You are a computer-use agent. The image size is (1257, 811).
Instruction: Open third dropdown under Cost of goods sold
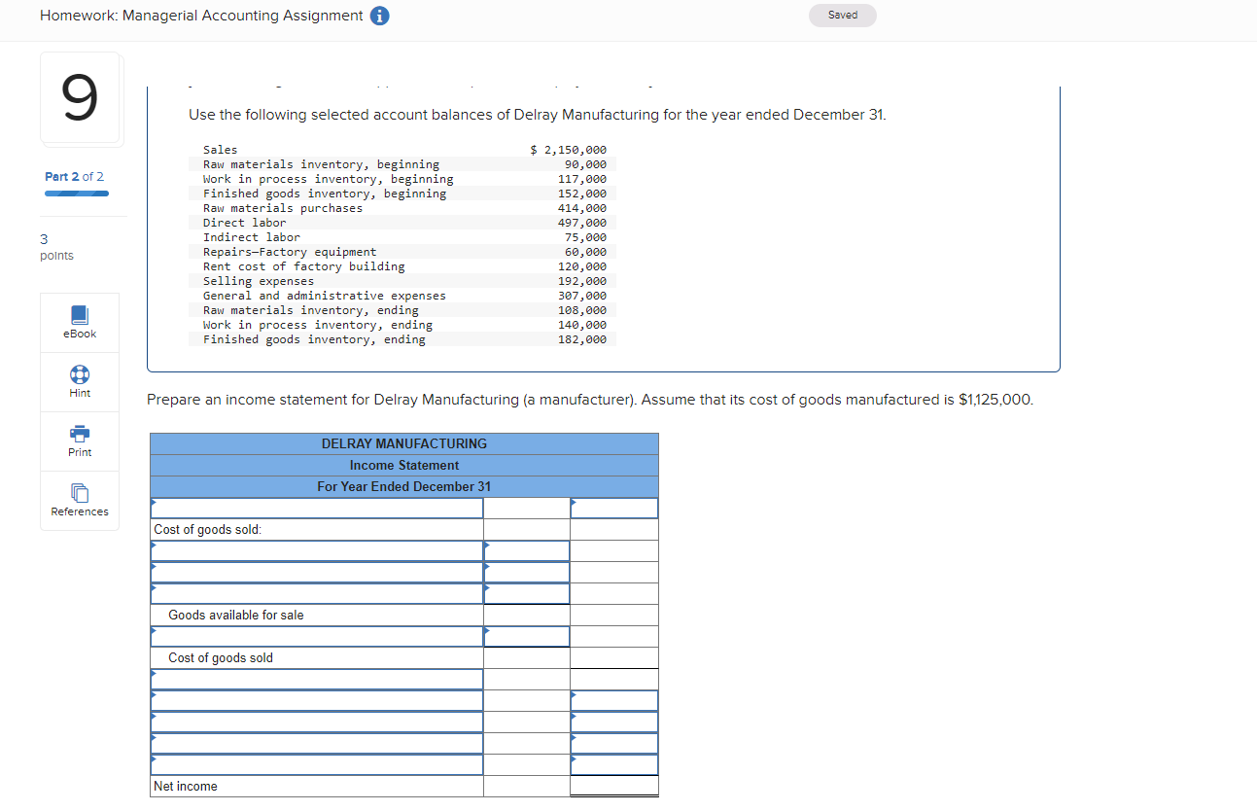(317, 593)
